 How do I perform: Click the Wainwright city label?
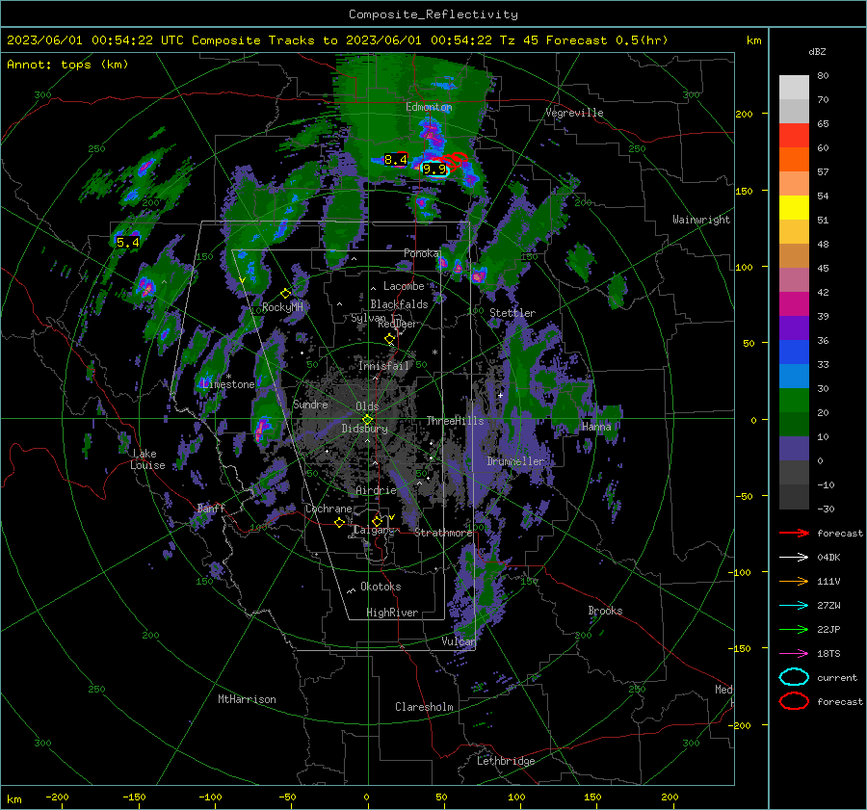point(701,220)
